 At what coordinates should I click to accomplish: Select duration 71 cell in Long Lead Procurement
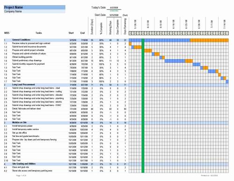92,85
